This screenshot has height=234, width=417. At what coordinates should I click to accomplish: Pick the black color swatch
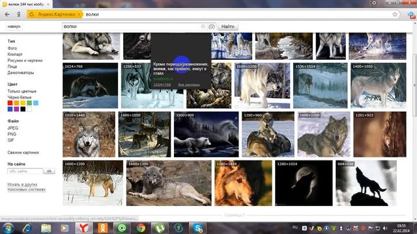coord(23,109)
